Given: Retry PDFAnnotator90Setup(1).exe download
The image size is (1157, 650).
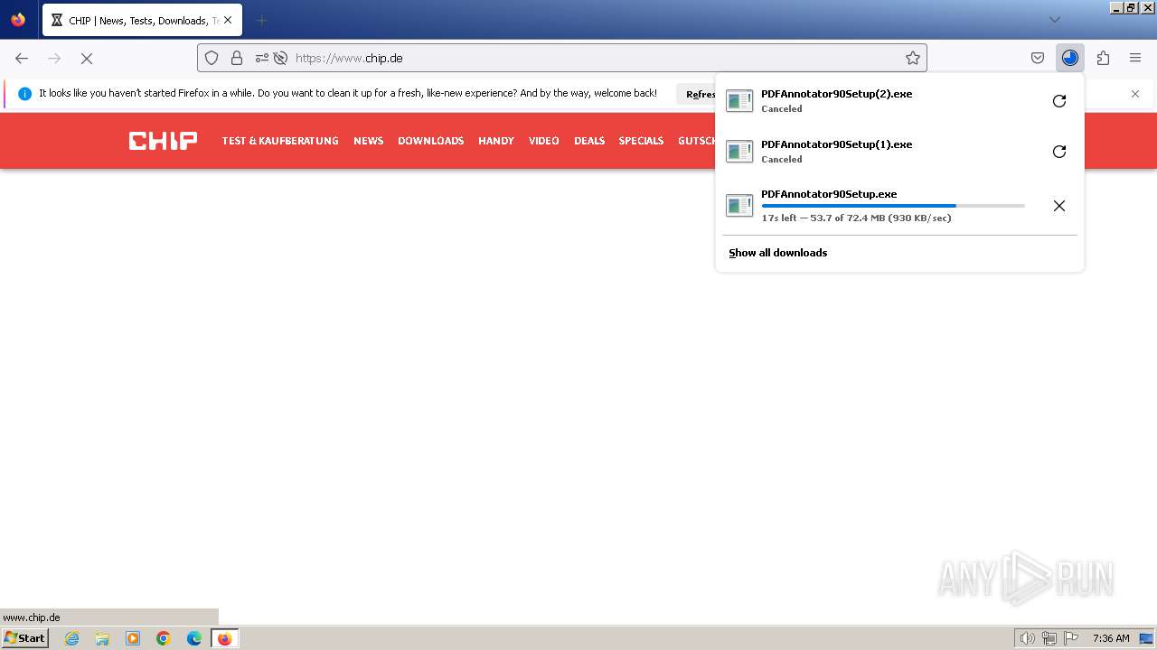Looking at the screenshot, I should 1059,152.
